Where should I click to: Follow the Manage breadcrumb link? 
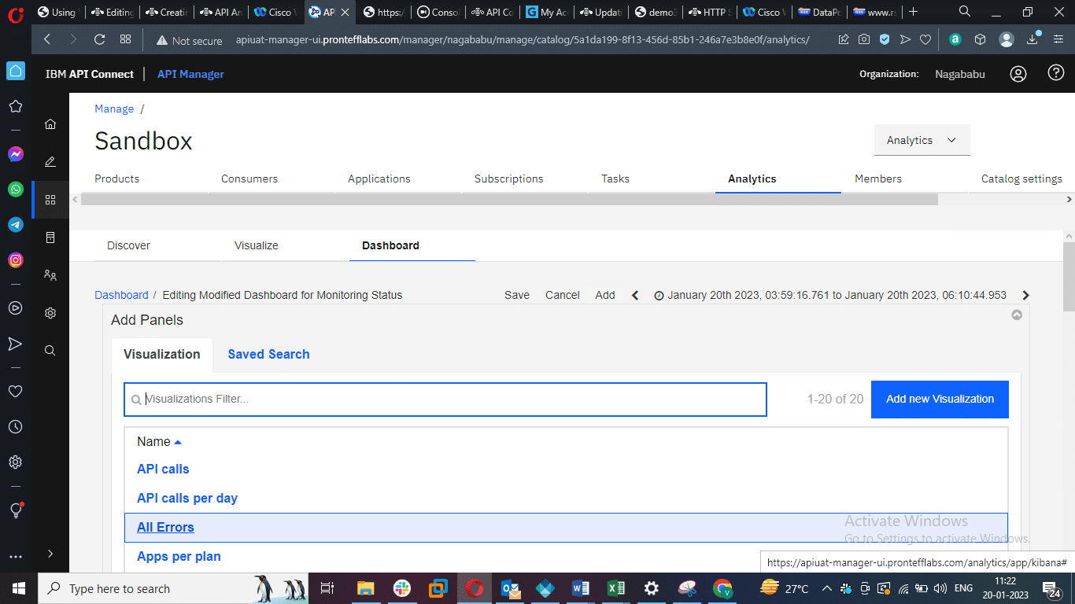[x=114, y=109]
